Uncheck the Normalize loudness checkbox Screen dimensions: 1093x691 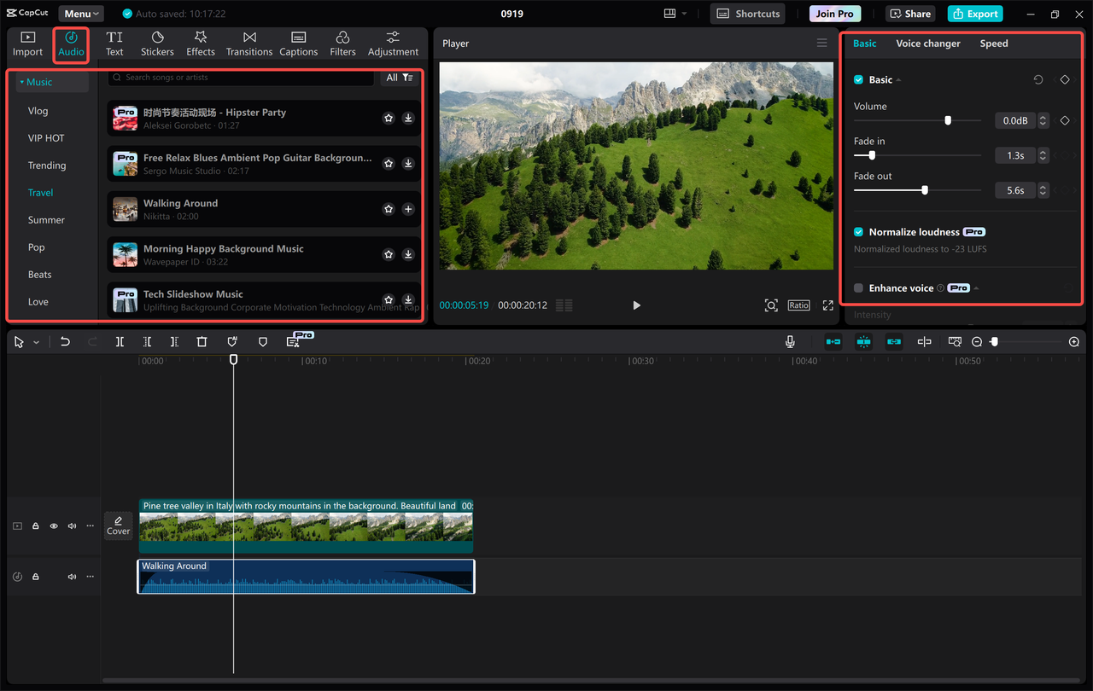[x=859, y=232]
